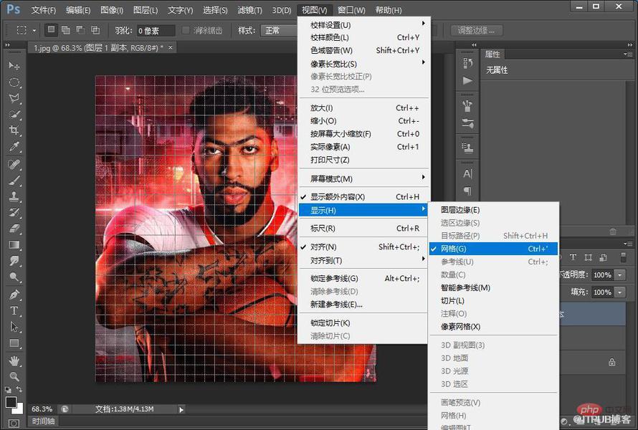The width and height of the screenshot is (638, 430).
Task: Select the Move tool
Action: point(14,65)
